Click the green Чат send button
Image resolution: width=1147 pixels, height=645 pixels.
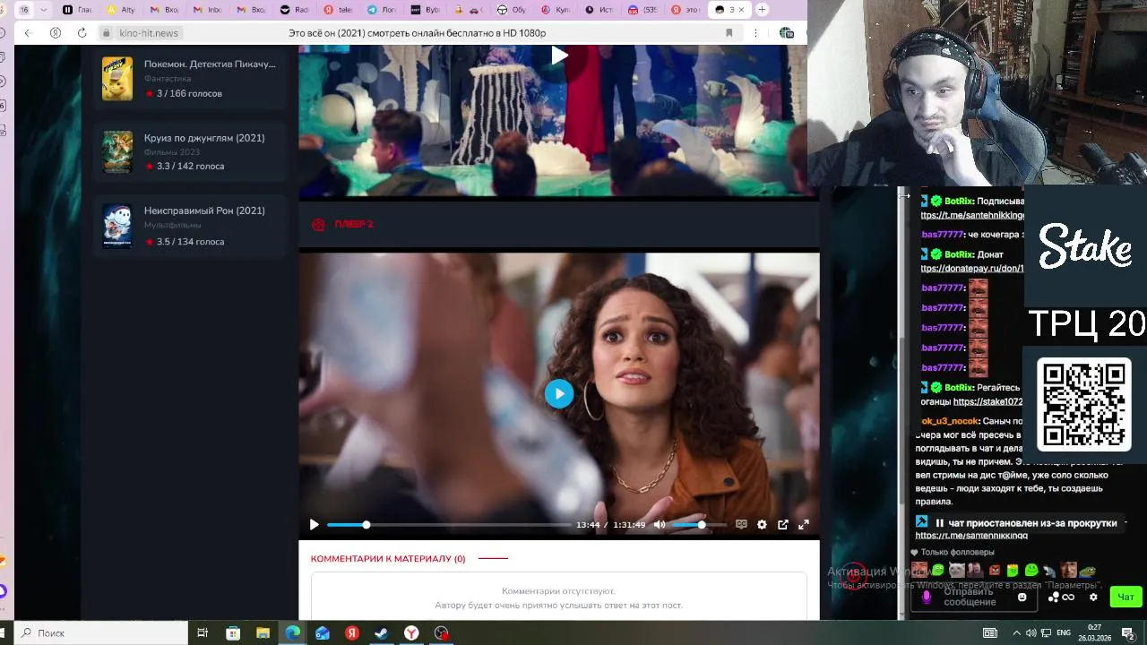click(1125, 598)
